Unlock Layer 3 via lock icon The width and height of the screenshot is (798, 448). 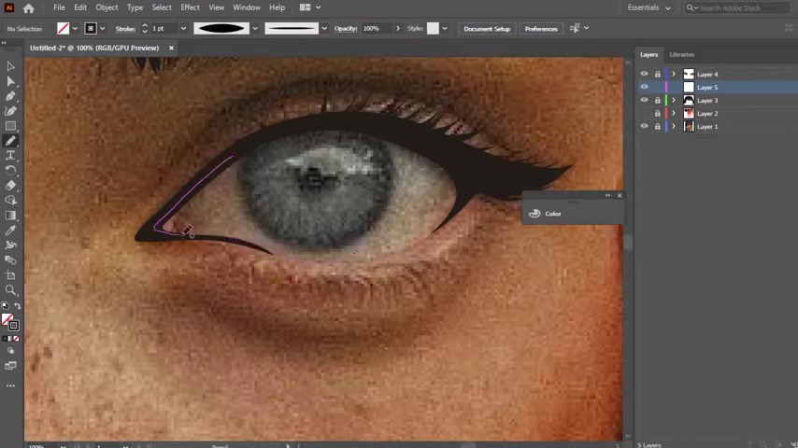[658, 100]
